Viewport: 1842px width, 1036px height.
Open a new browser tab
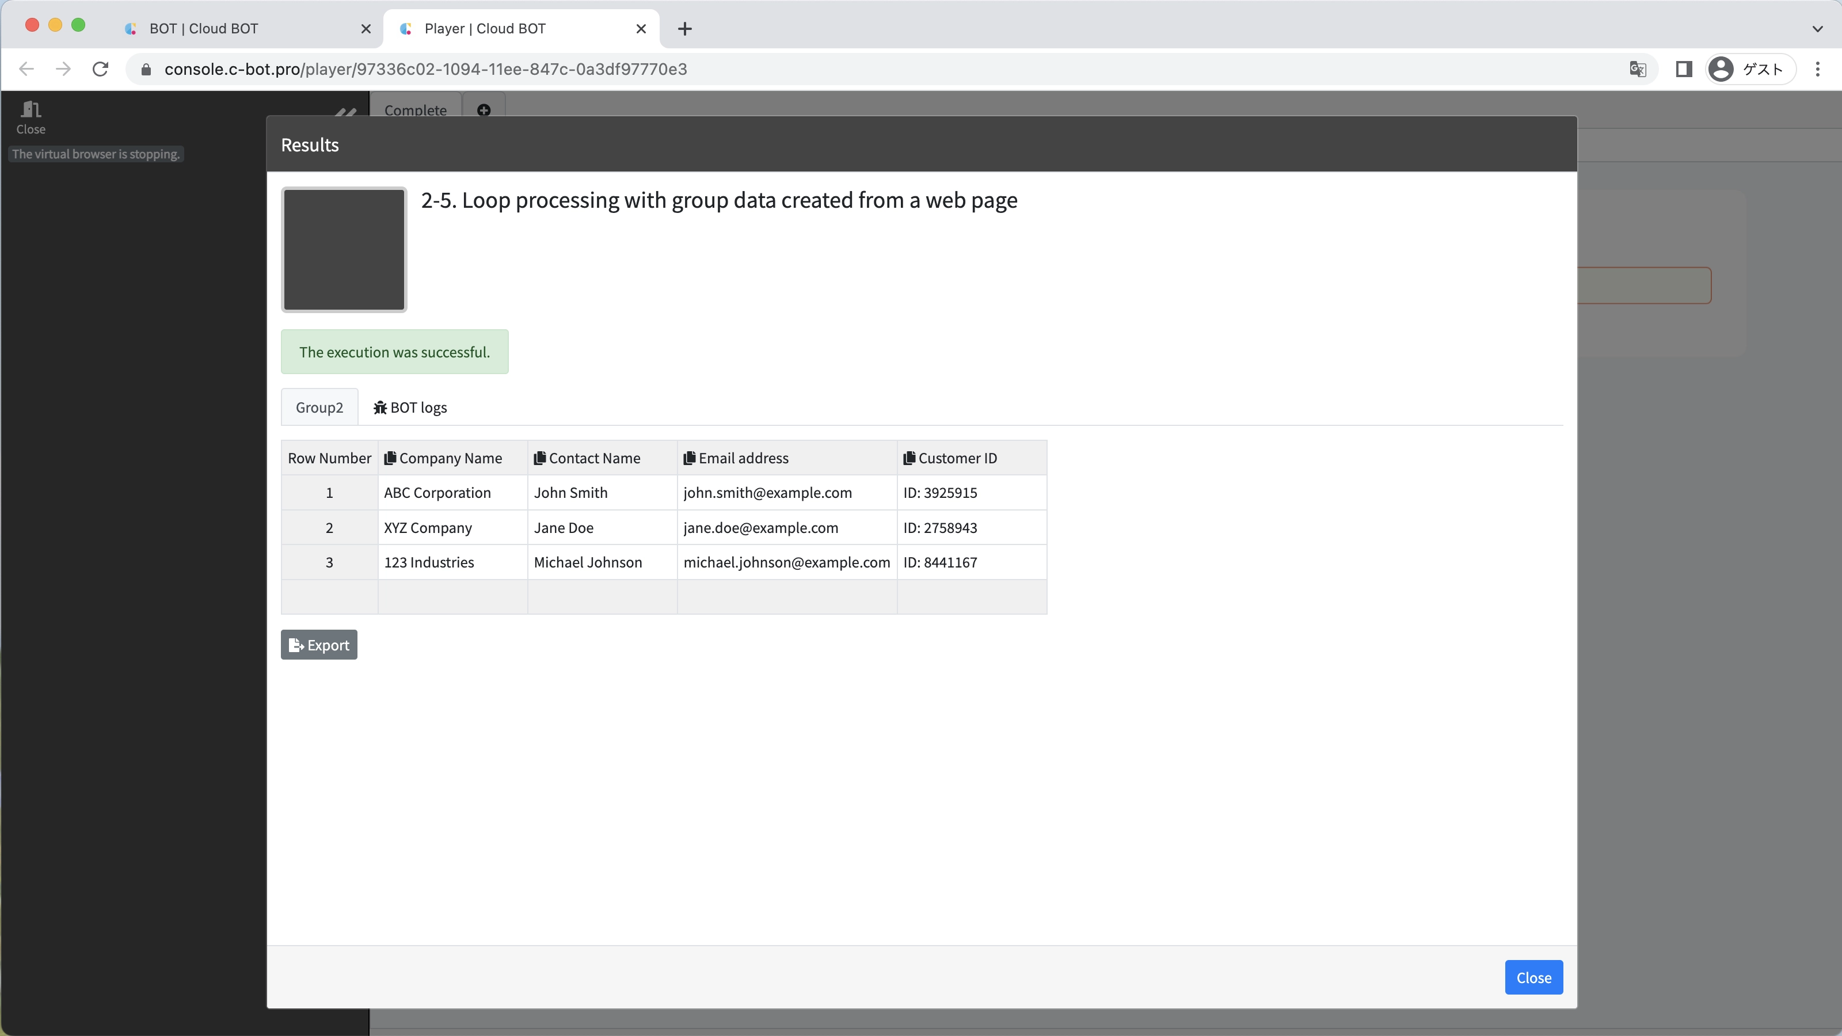(684, 29)
